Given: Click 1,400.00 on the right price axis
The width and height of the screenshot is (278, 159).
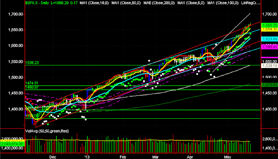Looking at the screenshot, I should pyautogui.click(x=270, y=109).
